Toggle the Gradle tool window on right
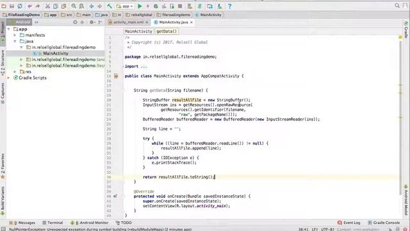Screen dimensions: 410x231 (x=406, y=30)
